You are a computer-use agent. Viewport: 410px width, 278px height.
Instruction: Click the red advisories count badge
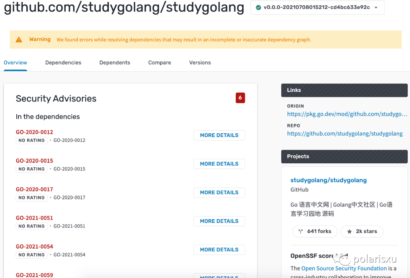240,98
